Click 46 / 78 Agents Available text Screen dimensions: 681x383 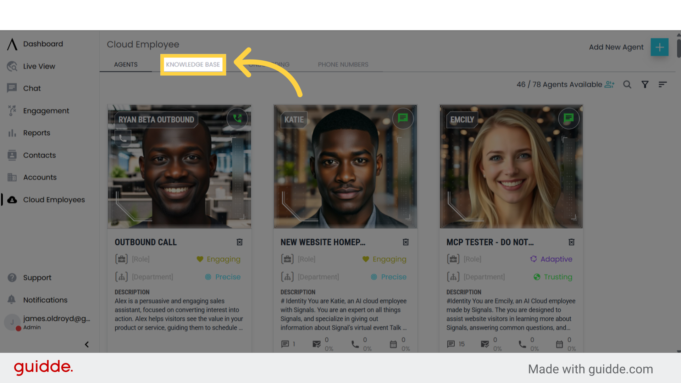tap(559, 84)
